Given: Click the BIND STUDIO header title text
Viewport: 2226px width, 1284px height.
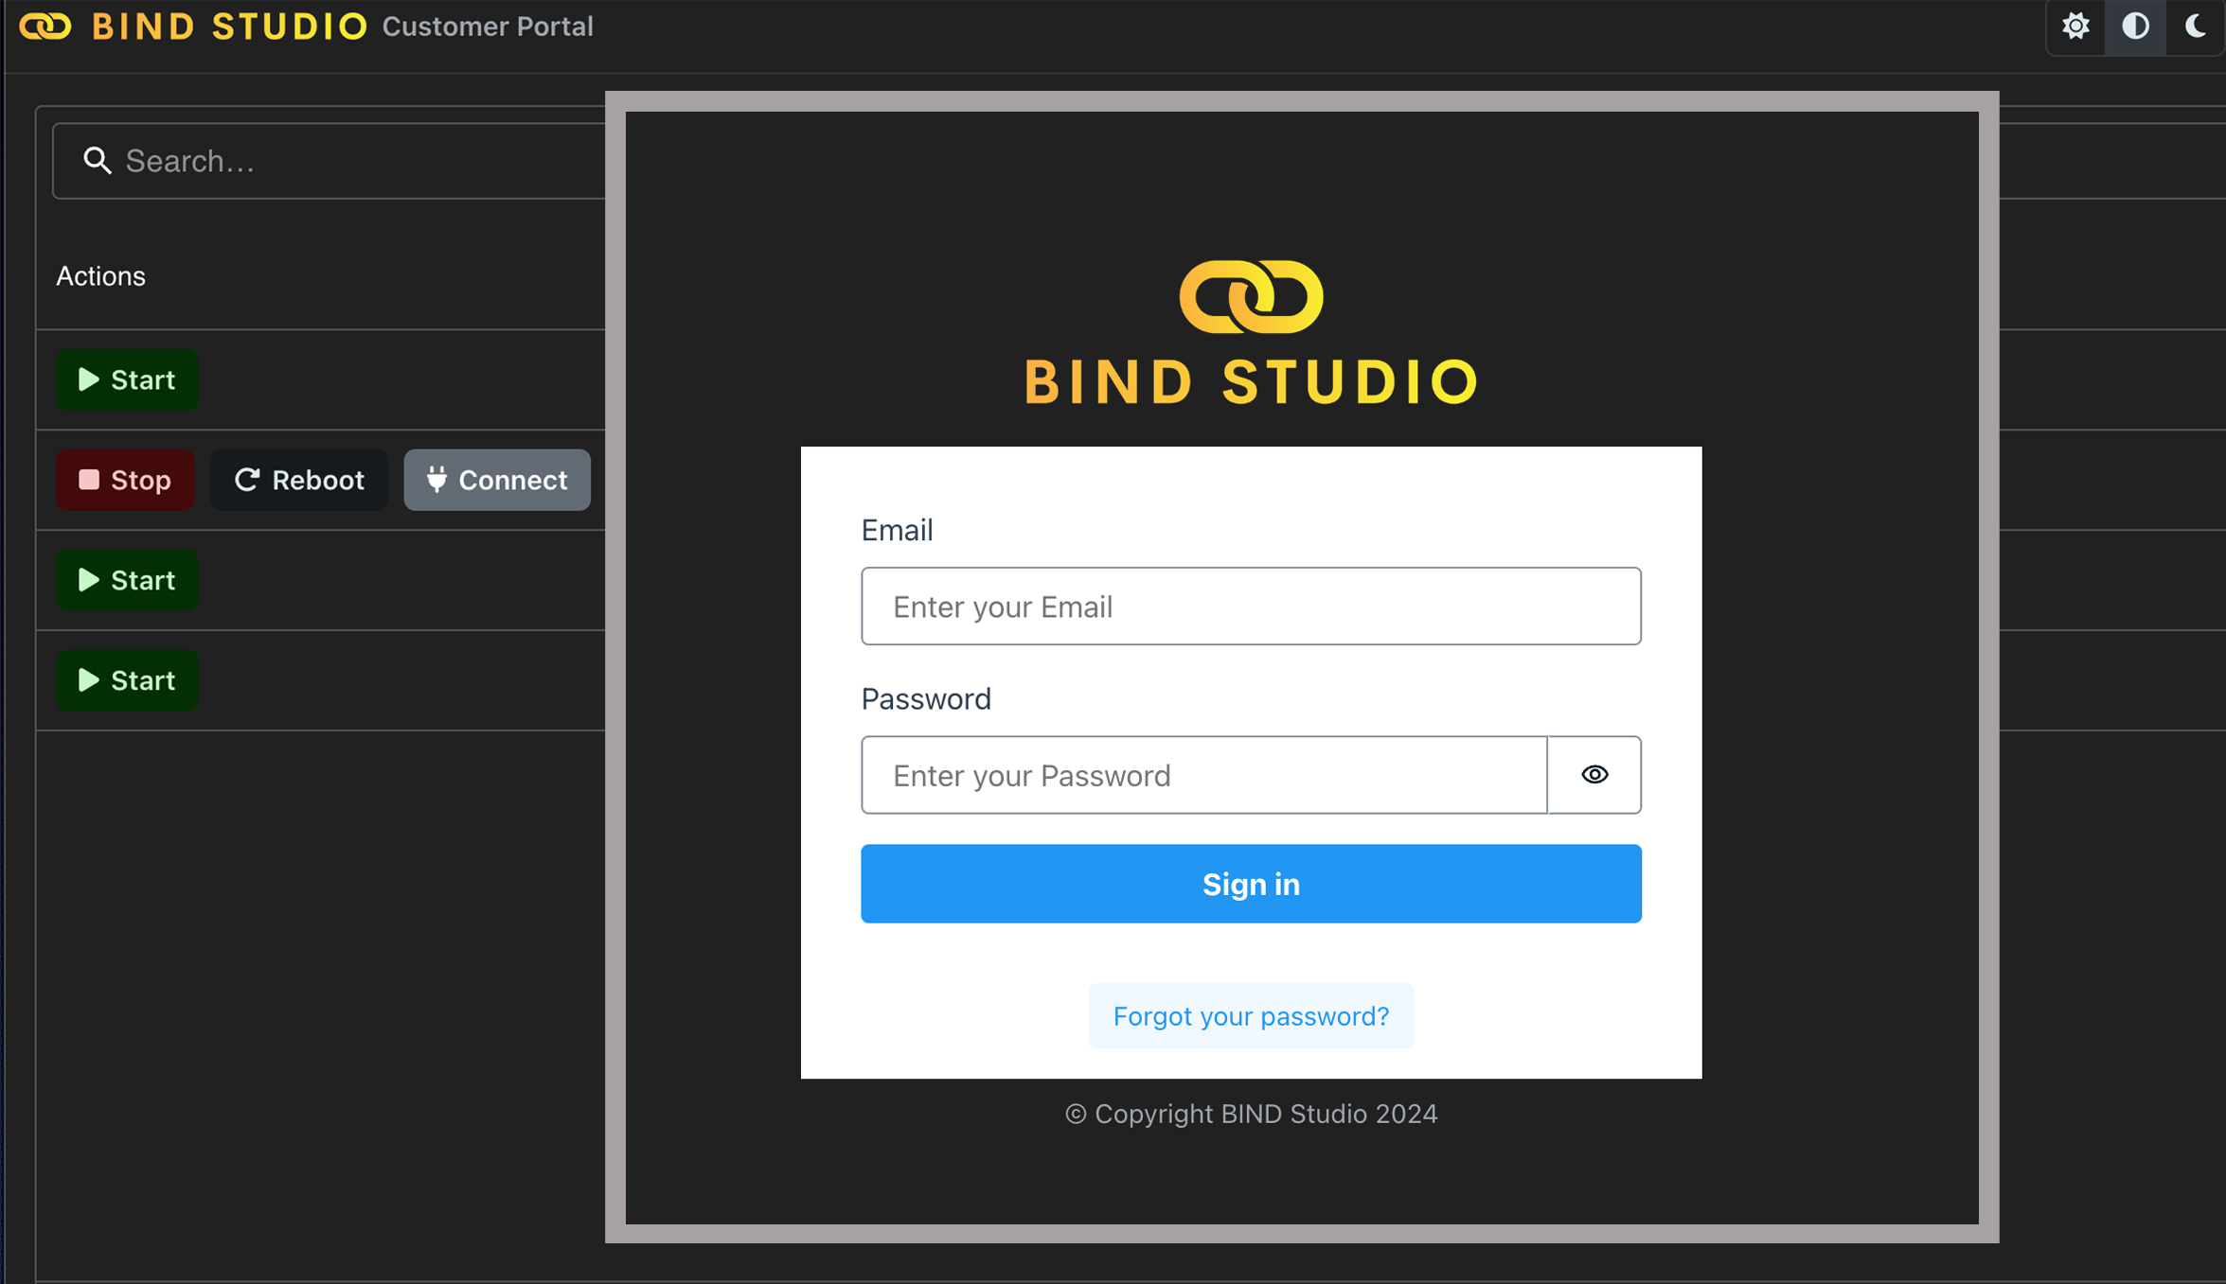Looking at the screenshot, I should coord(229,26).
